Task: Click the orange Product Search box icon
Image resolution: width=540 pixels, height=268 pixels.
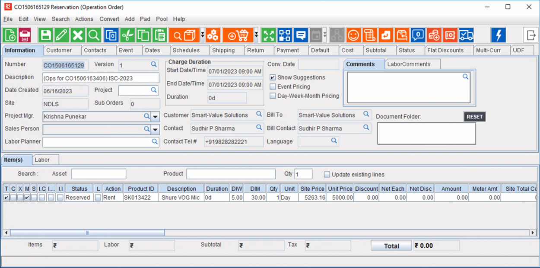Action: [184, 35]
